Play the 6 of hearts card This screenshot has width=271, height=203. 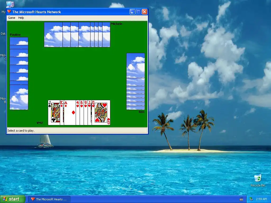(x=82, y=113)
